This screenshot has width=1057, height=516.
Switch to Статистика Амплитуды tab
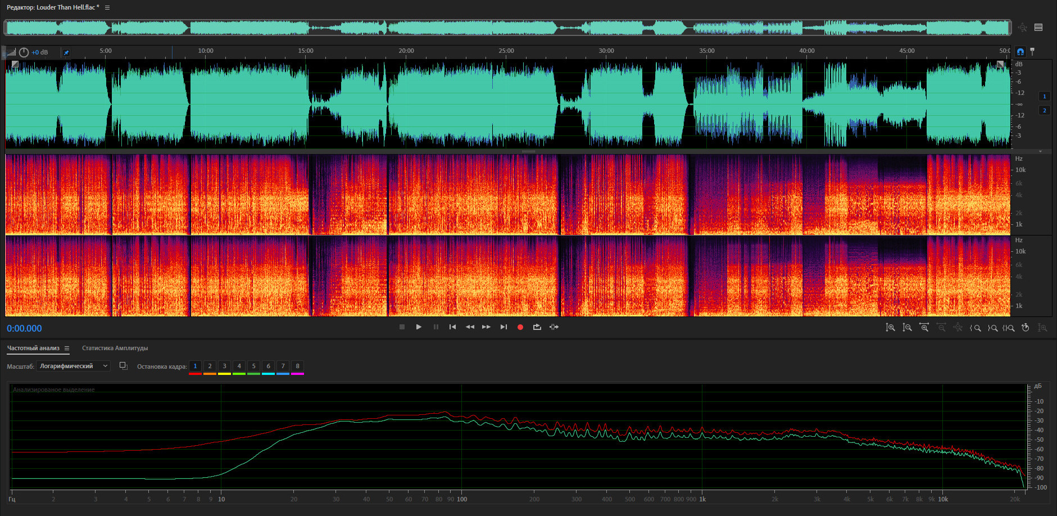(x=115, y=348)
